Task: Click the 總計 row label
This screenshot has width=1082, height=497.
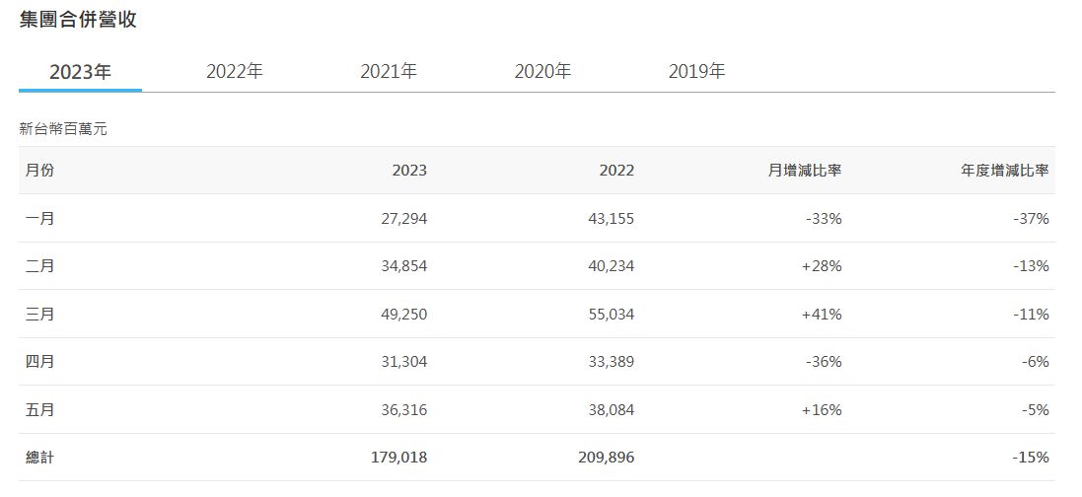Action: [x=40, y=458]
